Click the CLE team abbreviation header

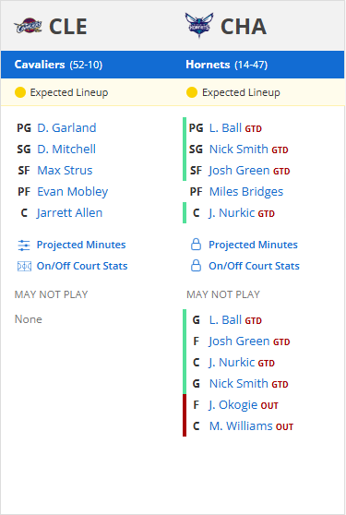coord(68,27)
